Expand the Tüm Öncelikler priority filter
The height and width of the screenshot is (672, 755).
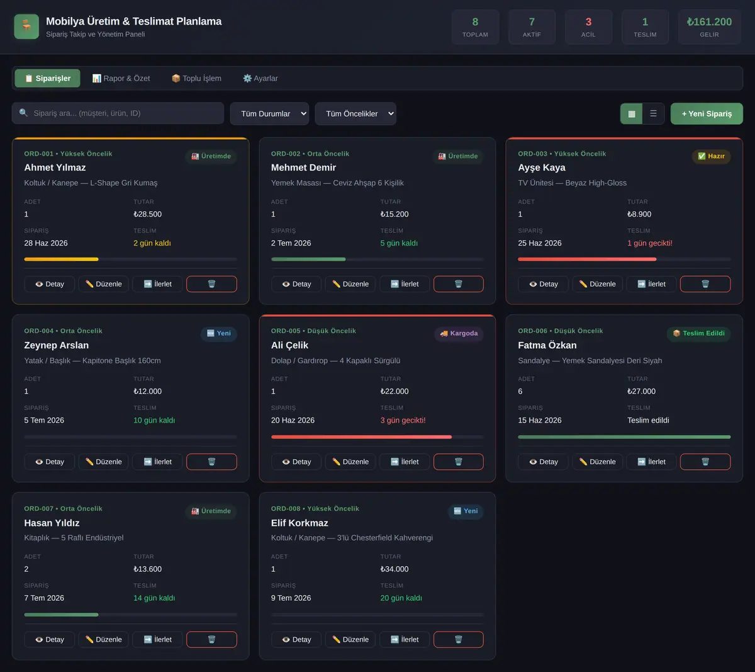pos(355,113)
